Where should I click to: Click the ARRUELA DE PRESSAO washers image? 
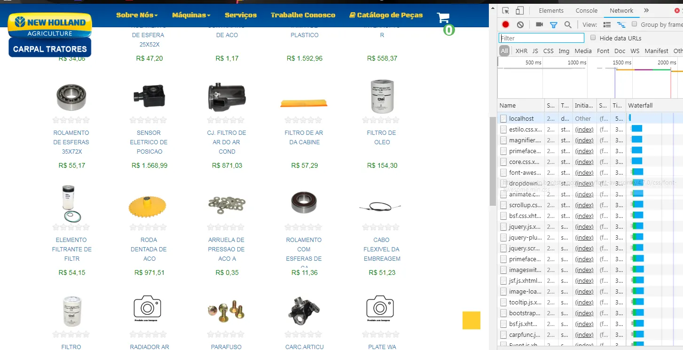[x=227, y=204]
